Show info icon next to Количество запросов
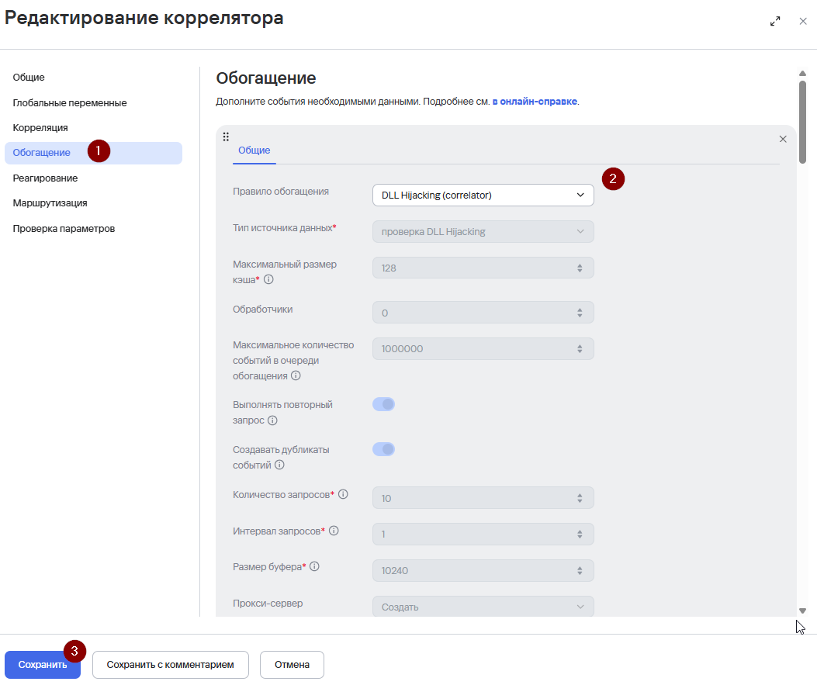Screen dimensions: 817x685 pyautogui.click(x=343, y=494)
